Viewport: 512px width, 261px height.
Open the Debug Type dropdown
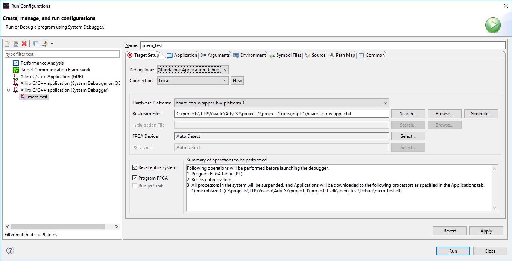(193, 70)
